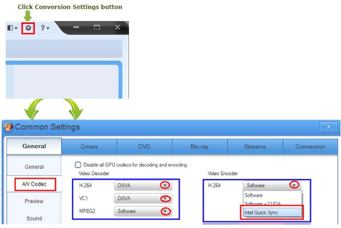This screenshot has height=228, width=341.
Task: Close the Common Settings dialog
Action: 328,127
